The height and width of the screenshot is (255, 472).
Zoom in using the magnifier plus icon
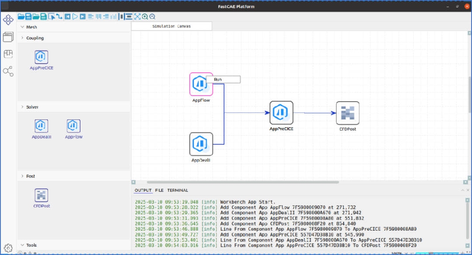145,17
